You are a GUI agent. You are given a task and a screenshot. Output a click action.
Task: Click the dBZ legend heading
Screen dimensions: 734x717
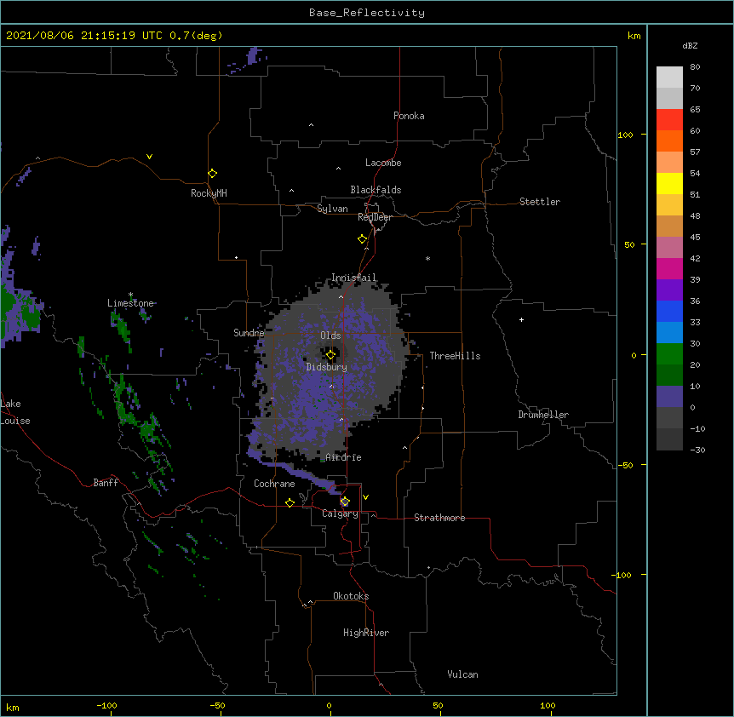690,46
